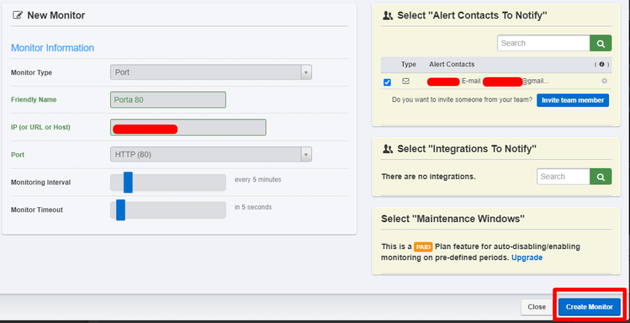Image resolution: width=630 pixels, height=323 pixels.
Task: Expand the Port HTTP (80) dropdown
Action: pyautogui.click(x=210, y=154)
